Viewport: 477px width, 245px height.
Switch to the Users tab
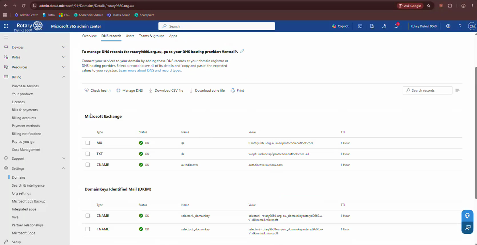[130, 36]
